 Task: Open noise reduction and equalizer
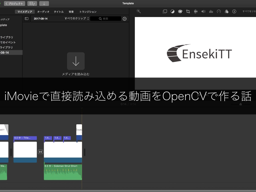pyautogui.click(x=211, y=11)
